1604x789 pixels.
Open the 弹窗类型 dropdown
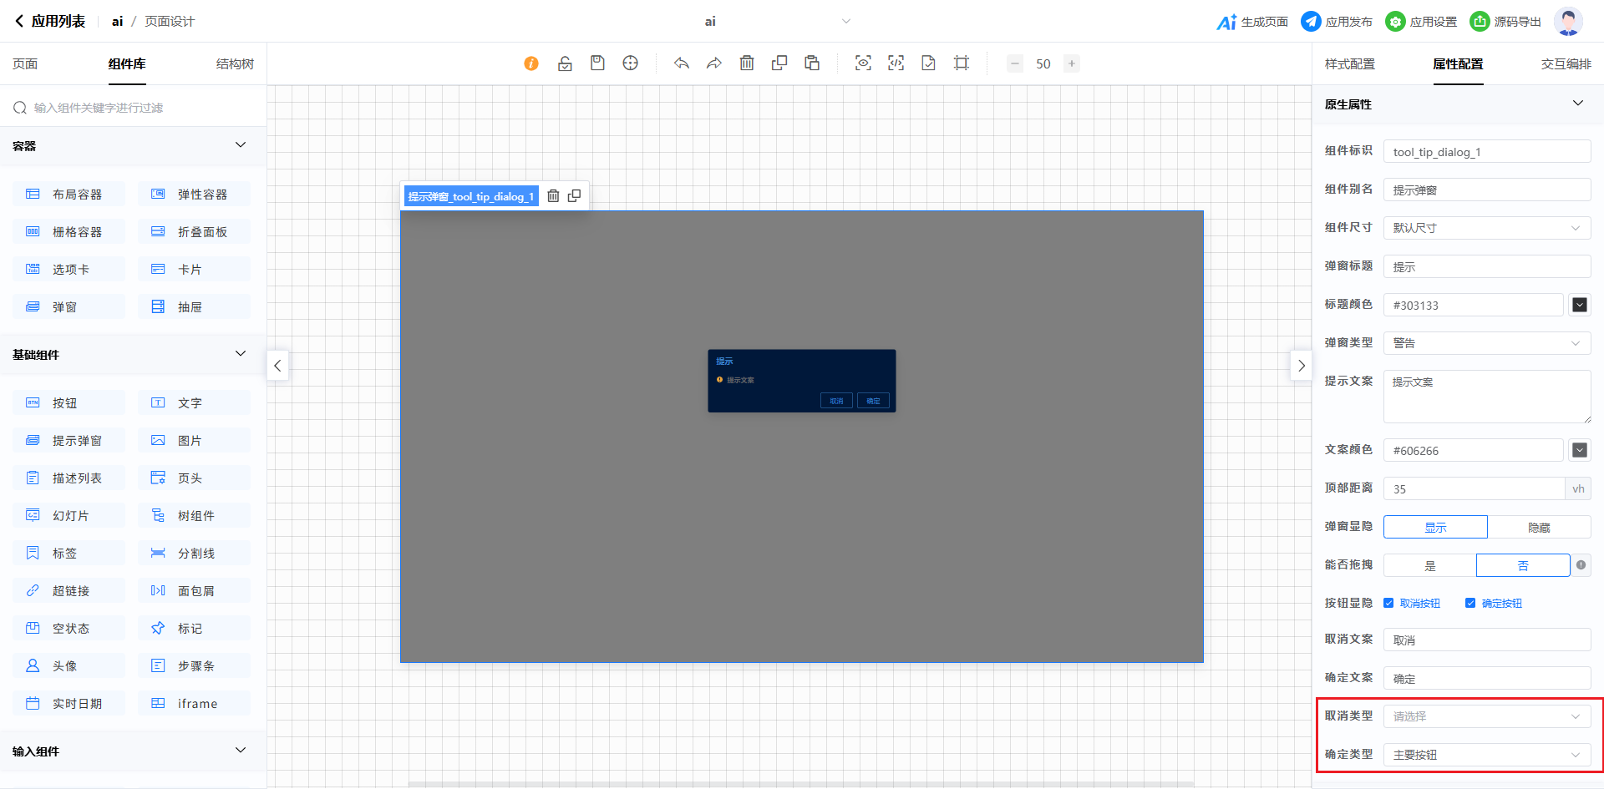(1486, 343)
